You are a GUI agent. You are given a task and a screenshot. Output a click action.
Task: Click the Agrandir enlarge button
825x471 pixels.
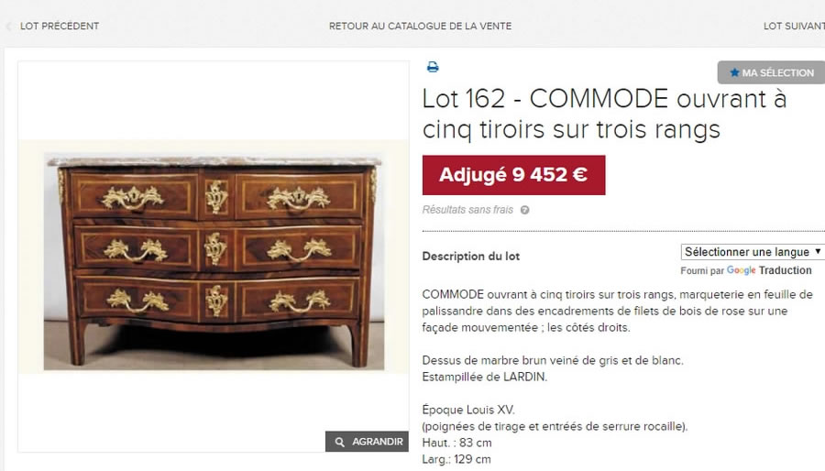[368, 442]
